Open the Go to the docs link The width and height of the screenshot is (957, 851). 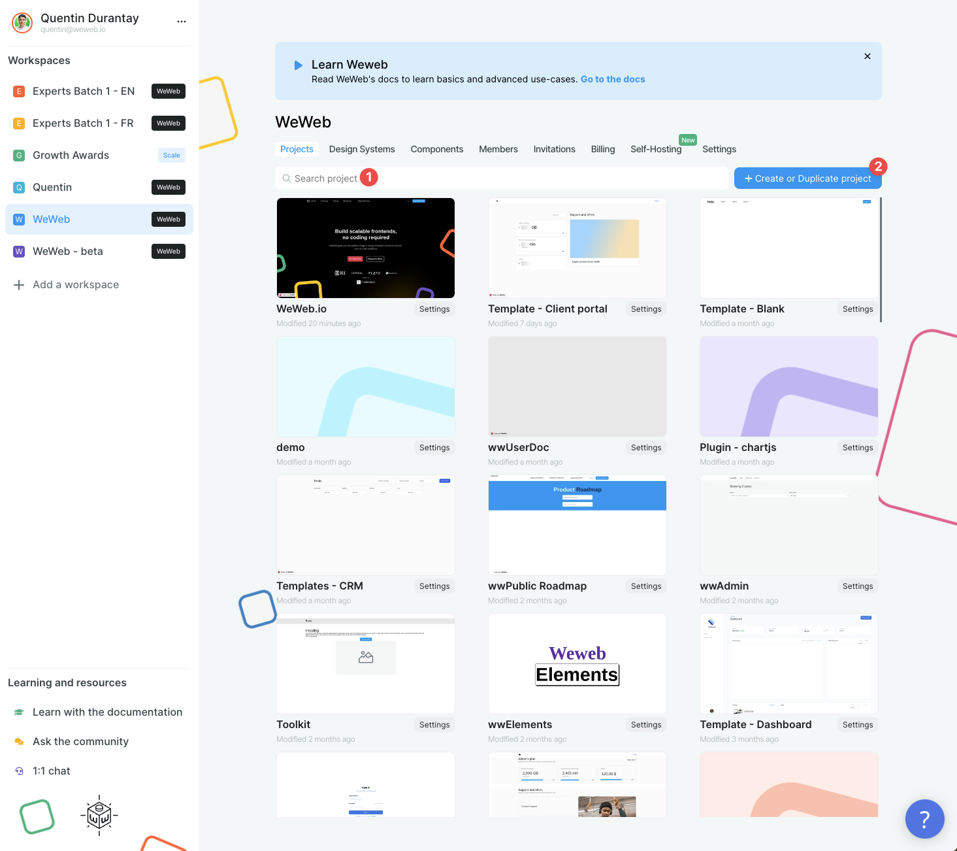[612, 79]
